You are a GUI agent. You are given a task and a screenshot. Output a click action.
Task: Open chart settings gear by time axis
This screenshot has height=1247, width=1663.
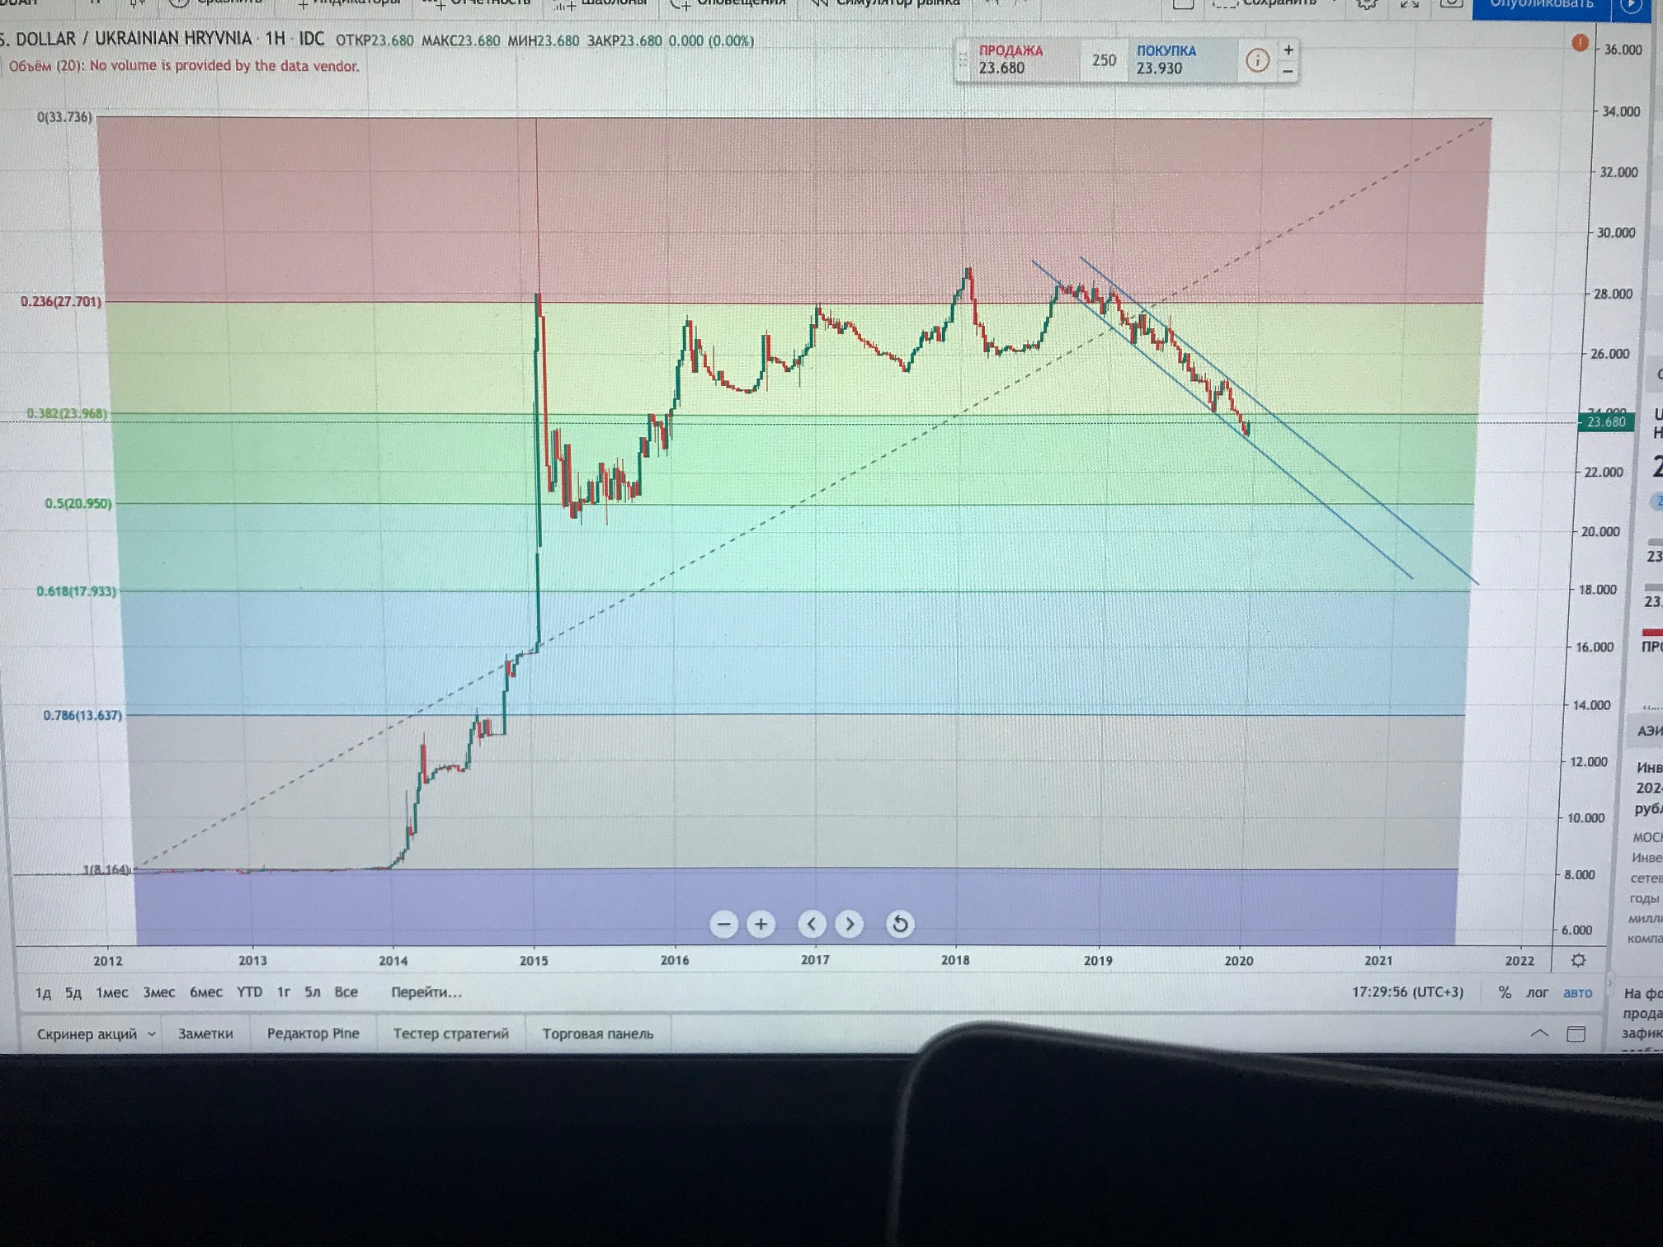[1578, 960]
